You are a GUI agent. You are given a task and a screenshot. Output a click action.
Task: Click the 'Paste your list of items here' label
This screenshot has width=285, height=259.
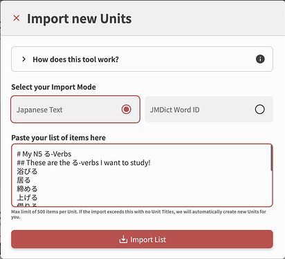(x=58, y=137)
